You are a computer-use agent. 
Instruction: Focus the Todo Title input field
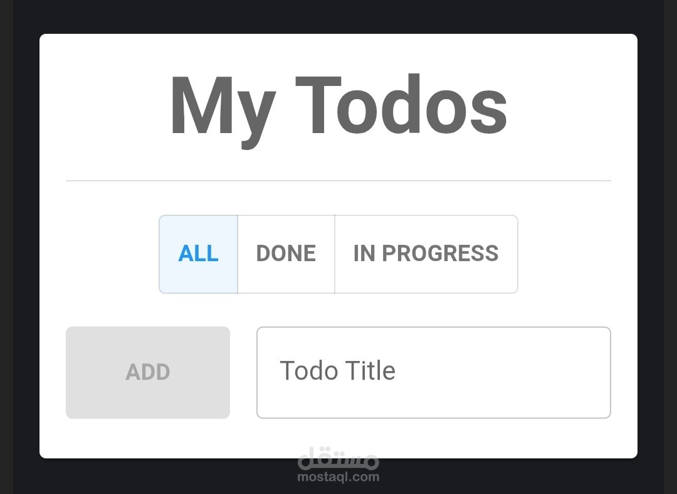point(433,372)
